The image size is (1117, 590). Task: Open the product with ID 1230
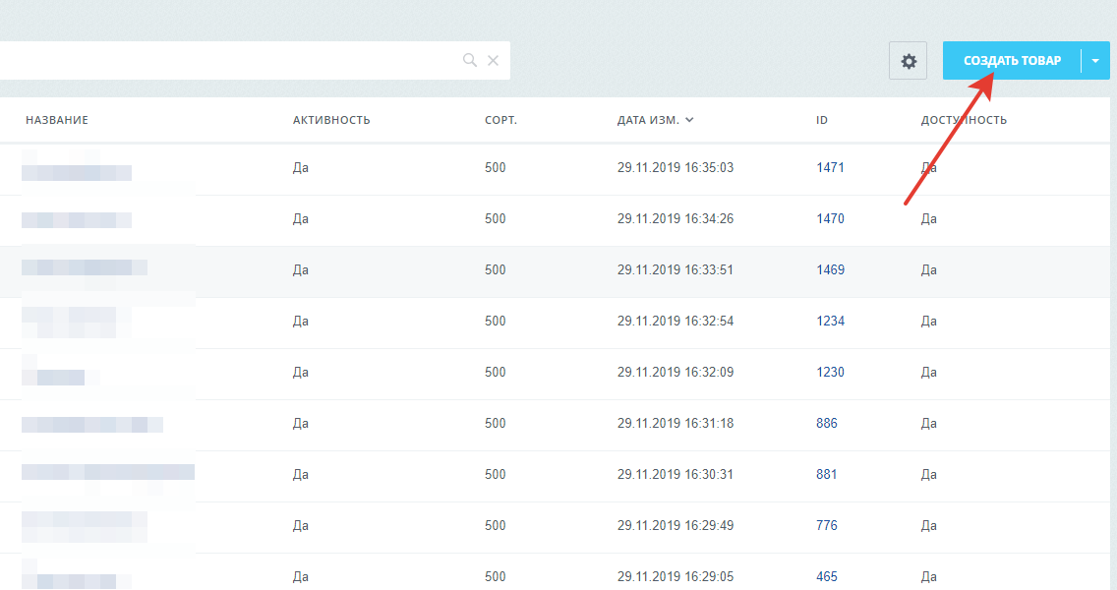click(x=830, y=373)
